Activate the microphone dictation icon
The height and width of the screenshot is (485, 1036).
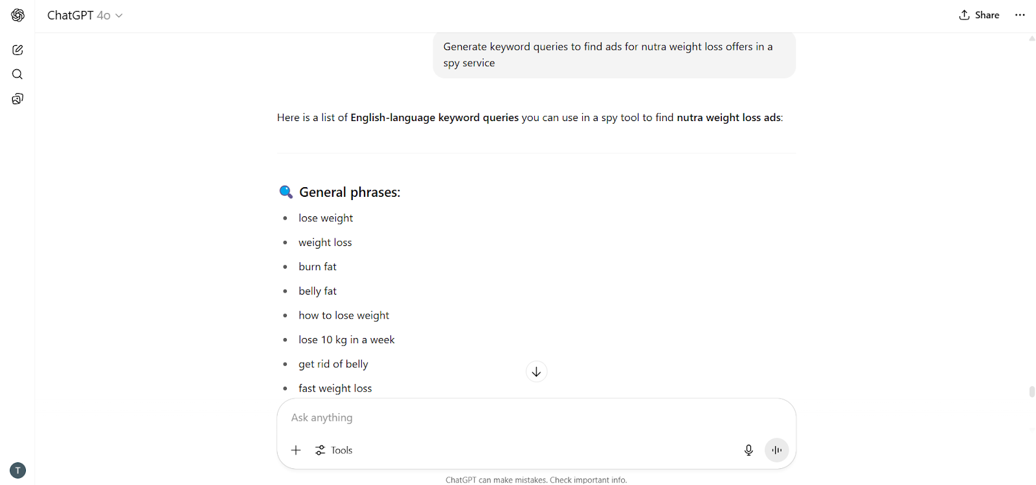(x=749, y=450)
